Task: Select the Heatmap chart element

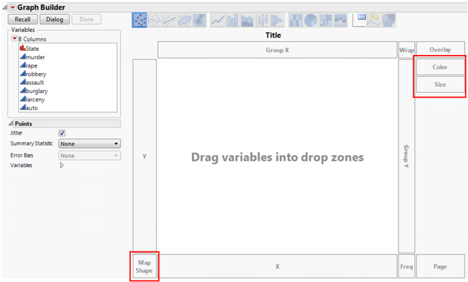Action: [296, 21]
